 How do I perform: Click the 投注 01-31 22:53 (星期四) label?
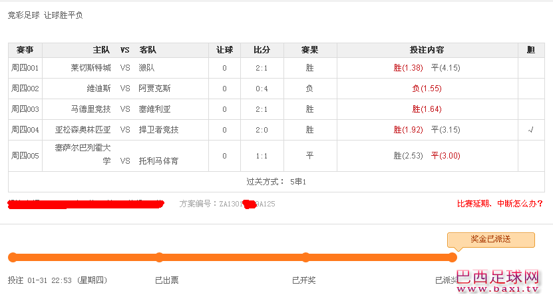[x=57, y=280]
